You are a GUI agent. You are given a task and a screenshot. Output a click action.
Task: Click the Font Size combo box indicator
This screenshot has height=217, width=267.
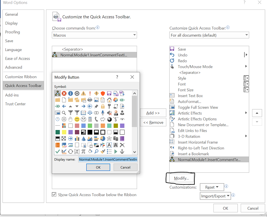tap(246, 90)
